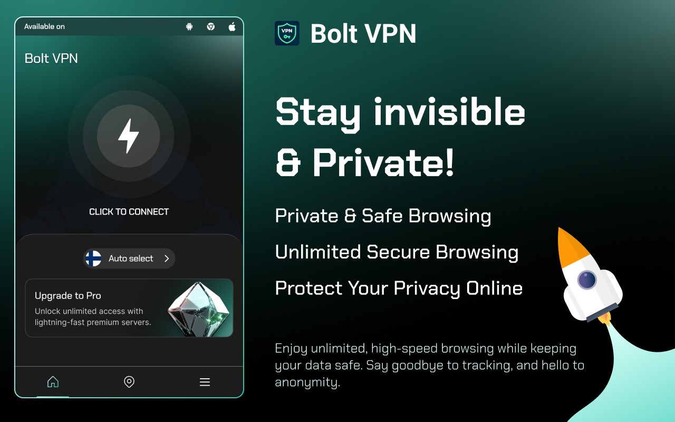Open the Auto select server picker
Viewport: 675px width, 422px height.
click(x=129, y=258)
